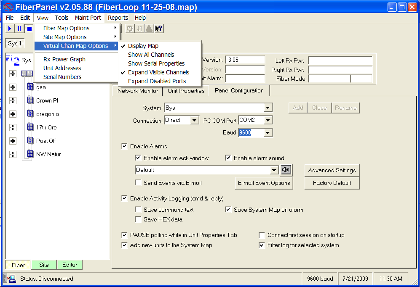Toggle the Enable Alarms checkbox
420x287 pixels.
coord(125,146)
